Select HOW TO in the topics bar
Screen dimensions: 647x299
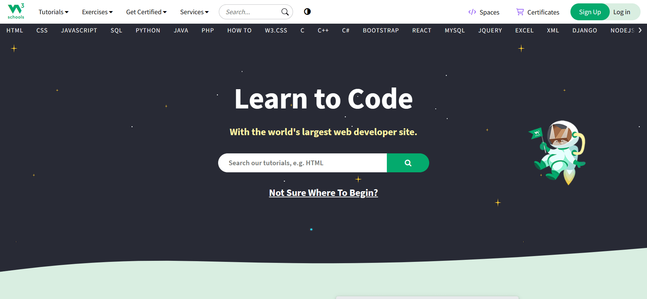[239, 30]
